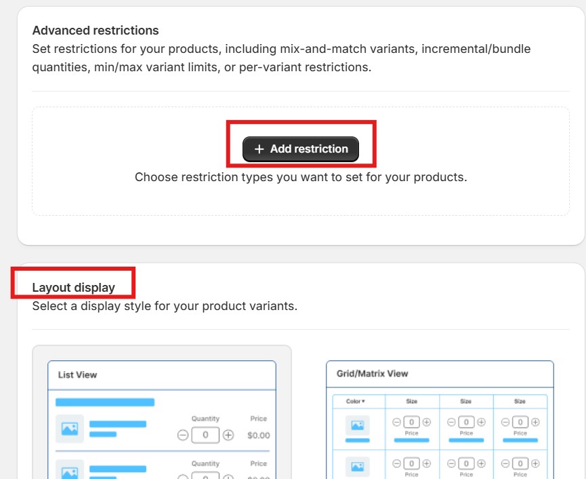Image resolution: width=586 pixels, height=479 pixels.
Task: Click the $0.00 price in List View
Action: coord(259,436)
